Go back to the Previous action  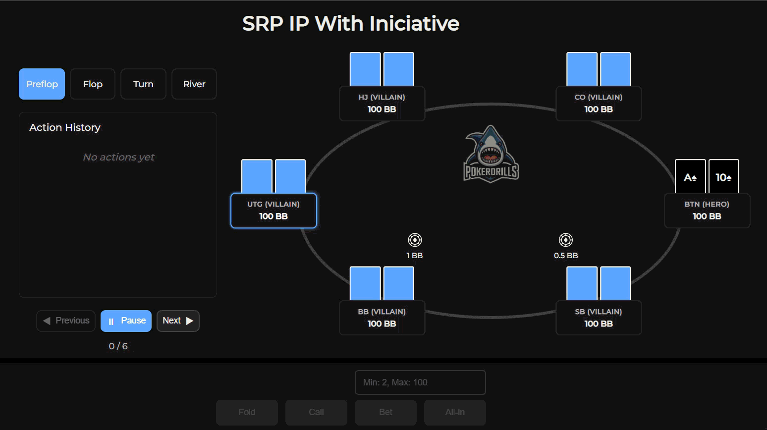[66, 321]
